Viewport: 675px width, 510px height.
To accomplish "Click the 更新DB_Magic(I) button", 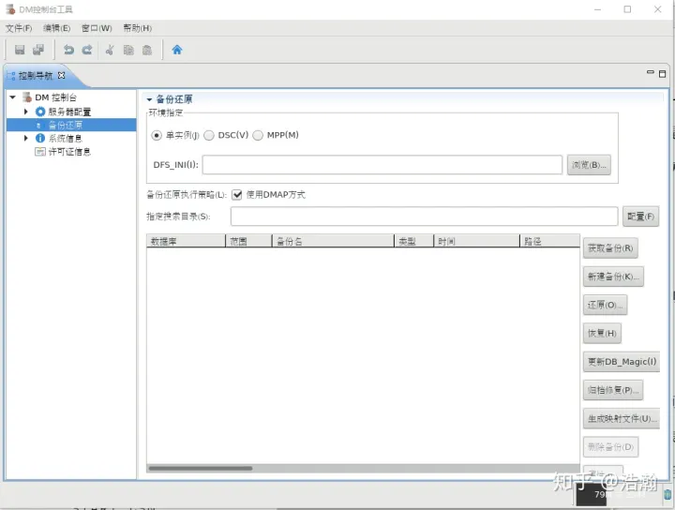I will (622, 362).
